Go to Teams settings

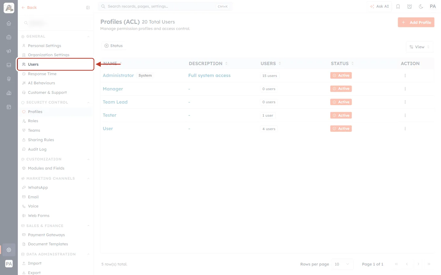(x=55, y=130)
